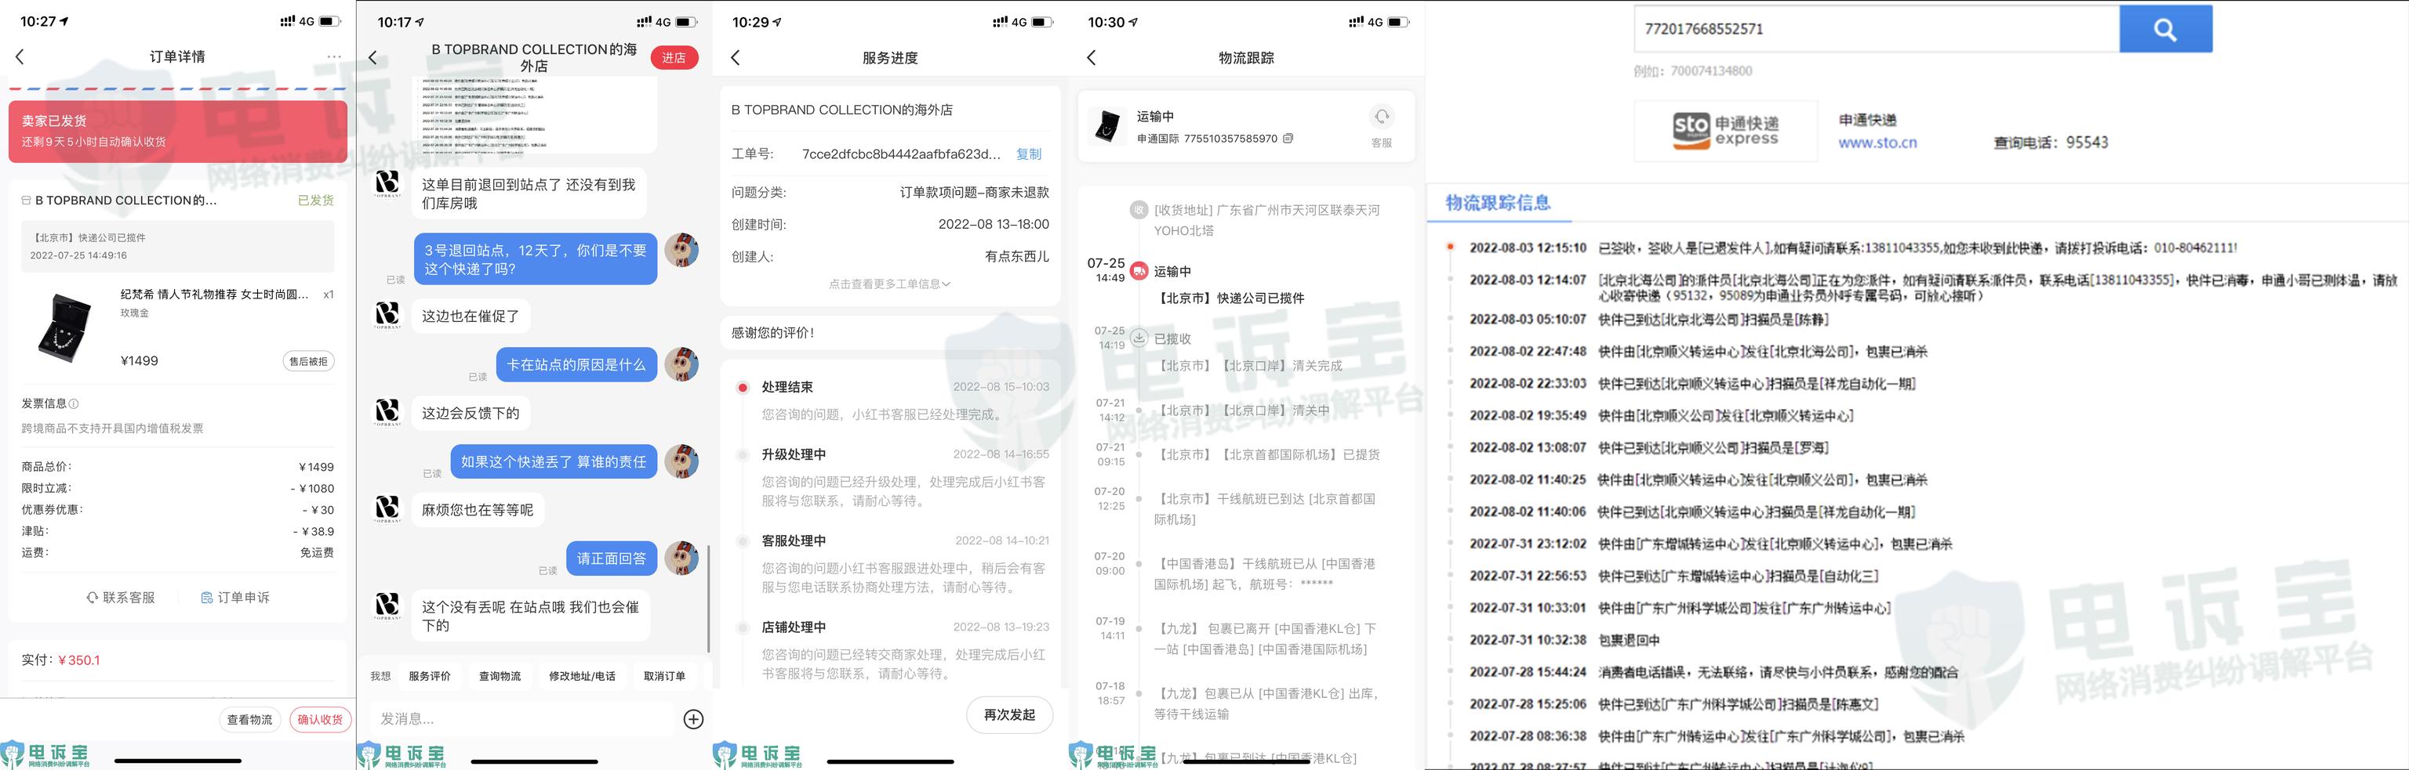
Task: Select the 修改地址/电话 quick action
Action: click(582, 676)
